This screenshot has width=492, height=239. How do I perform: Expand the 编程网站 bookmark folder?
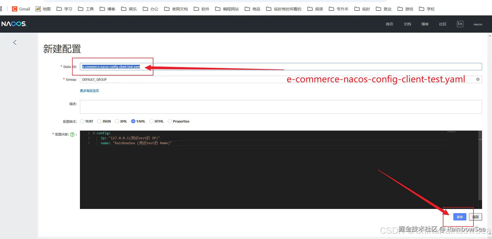(x=227, y=9)
